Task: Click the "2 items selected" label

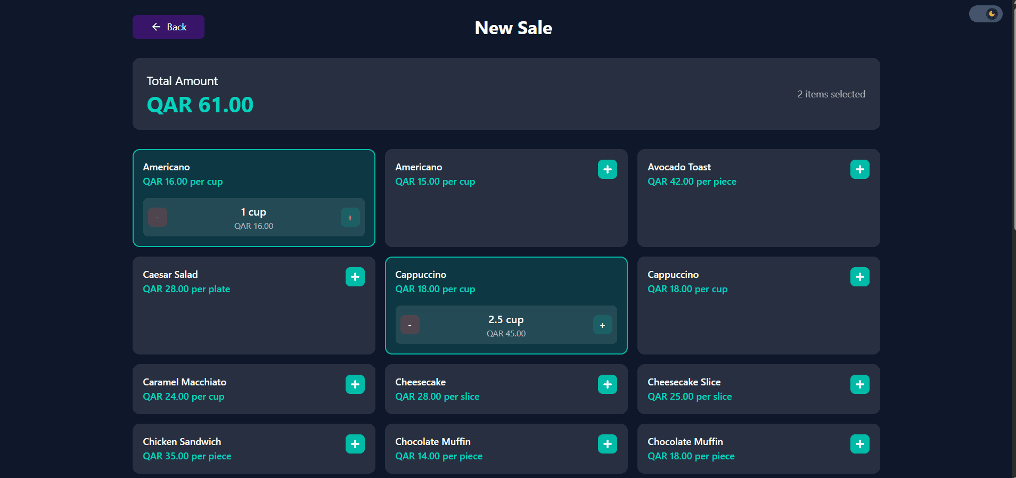Action: [831, 94]
